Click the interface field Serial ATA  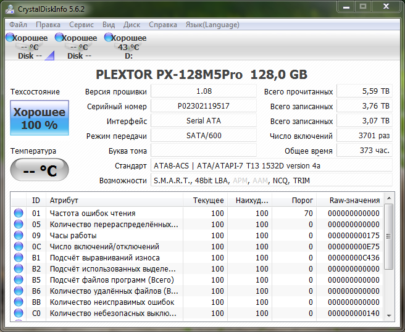[204, 120]
